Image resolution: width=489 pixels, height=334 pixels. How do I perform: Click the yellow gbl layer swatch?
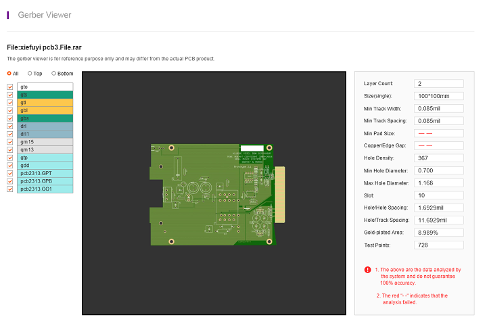[45, 110]
